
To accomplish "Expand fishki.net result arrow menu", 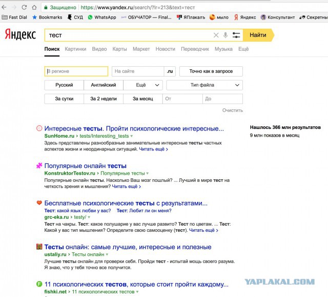I will tap(137, 292).
